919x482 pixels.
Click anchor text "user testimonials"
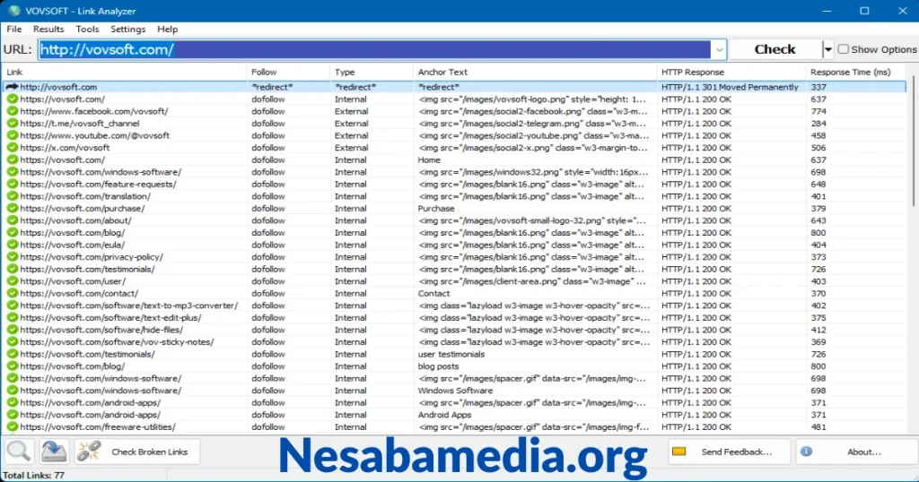pyautogui.click(x=451, y=354)
